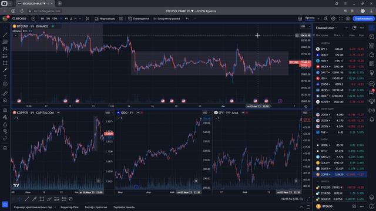Open chart layout grid selector
This screenshot has height=211, width=376.
coord(300,18)
